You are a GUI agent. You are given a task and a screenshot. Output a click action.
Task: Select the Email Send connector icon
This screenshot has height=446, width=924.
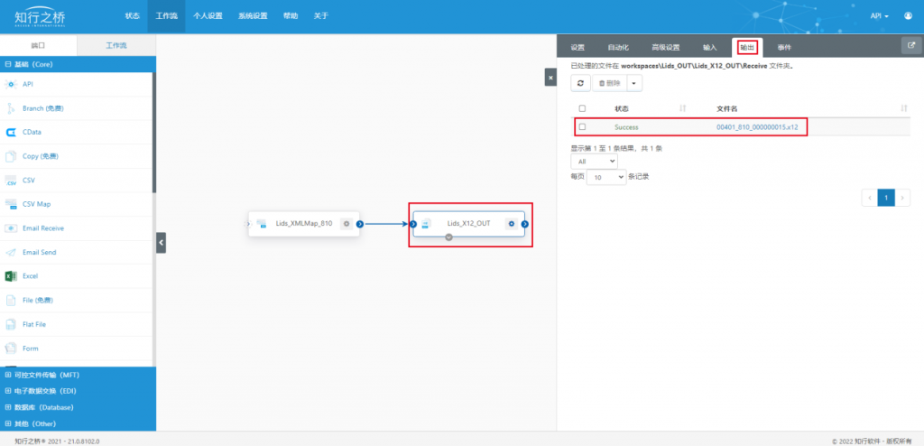pos(11,253)
